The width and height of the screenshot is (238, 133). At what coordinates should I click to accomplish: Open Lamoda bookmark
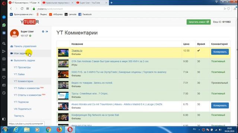[70, 14]
